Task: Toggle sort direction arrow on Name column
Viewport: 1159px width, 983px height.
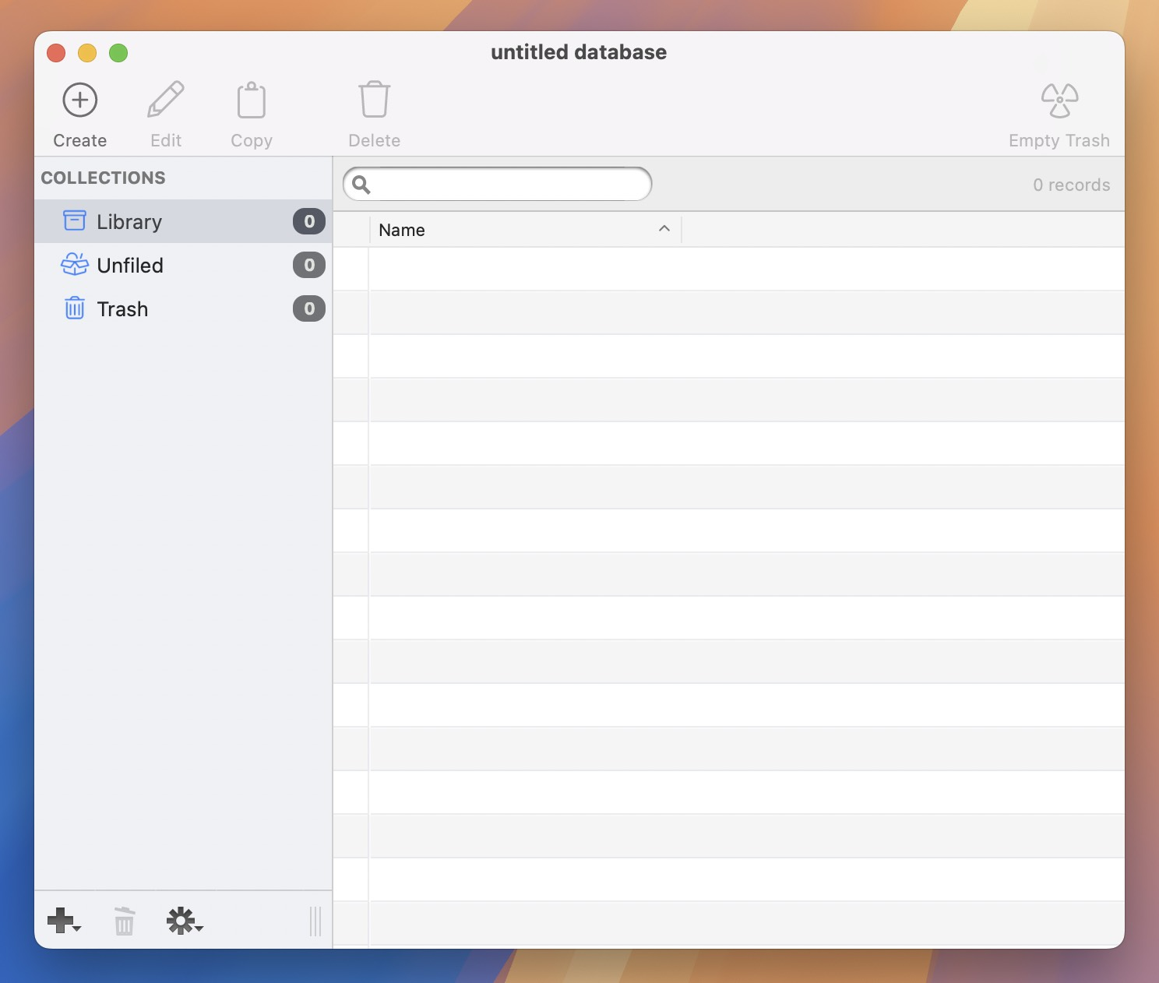Action: click(664, 229)
